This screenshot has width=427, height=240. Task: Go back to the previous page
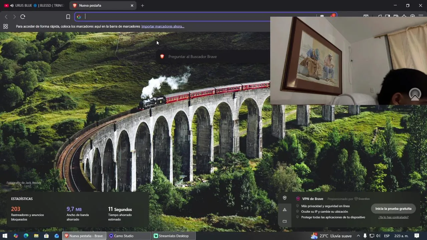tap(6, 17)
